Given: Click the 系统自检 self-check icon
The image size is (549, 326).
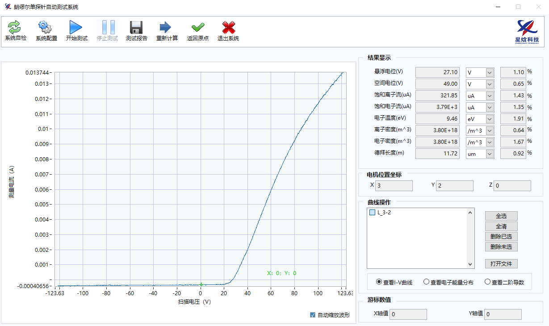Looking at the screenshot, I should pos(15,28).
